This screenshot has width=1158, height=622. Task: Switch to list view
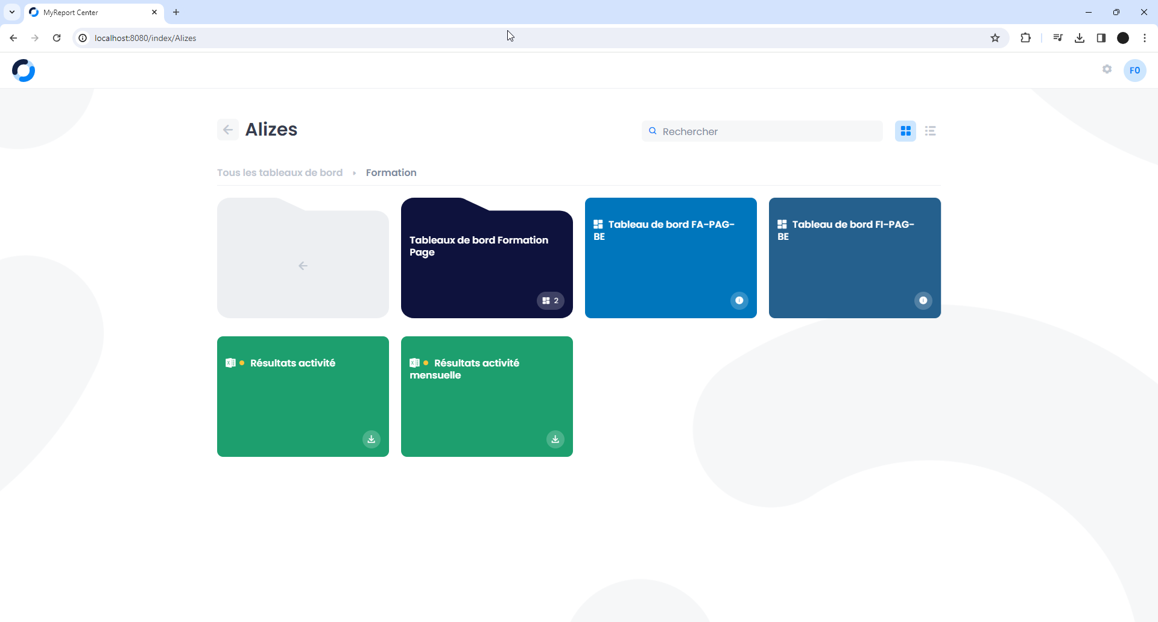[x=930, y=131]
